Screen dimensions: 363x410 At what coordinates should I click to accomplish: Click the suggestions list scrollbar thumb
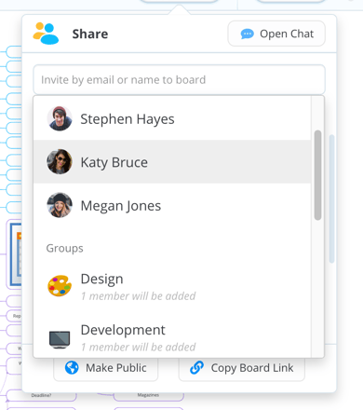(317, 175)
